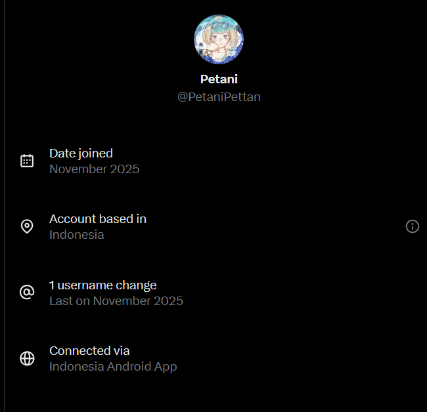Select the 'November 2025' join date value
This screenshot has width=427, height=412.
point(94,169)
